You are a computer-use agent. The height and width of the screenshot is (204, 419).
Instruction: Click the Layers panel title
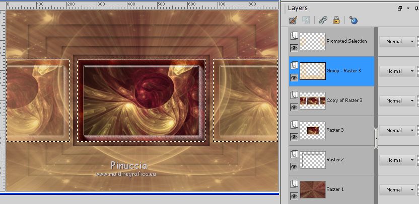point(298,8)
